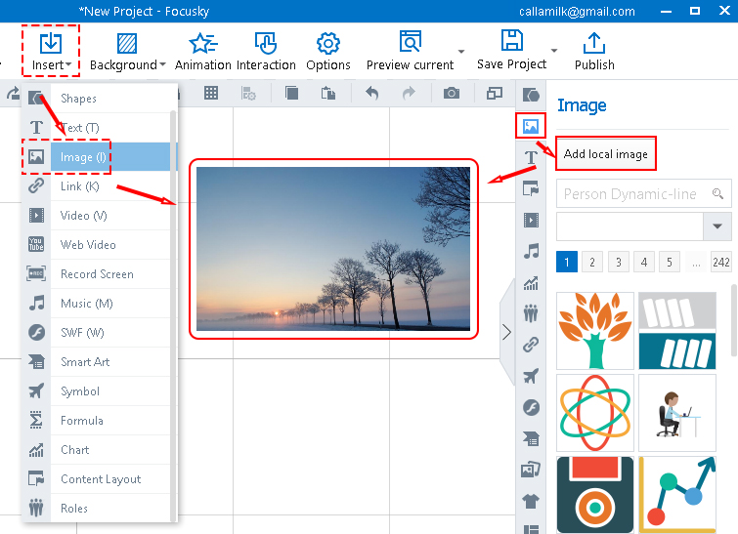Collapse the right panel with chevron

point(507,332)
